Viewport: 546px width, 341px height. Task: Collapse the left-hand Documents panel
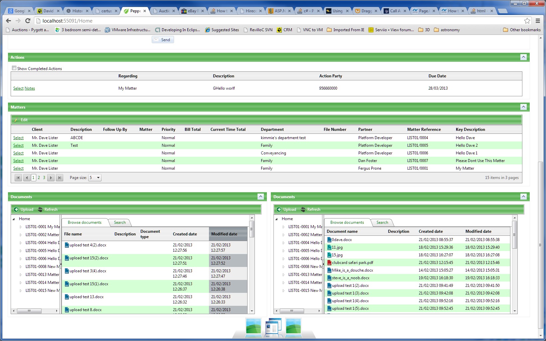tap(261, 197)
